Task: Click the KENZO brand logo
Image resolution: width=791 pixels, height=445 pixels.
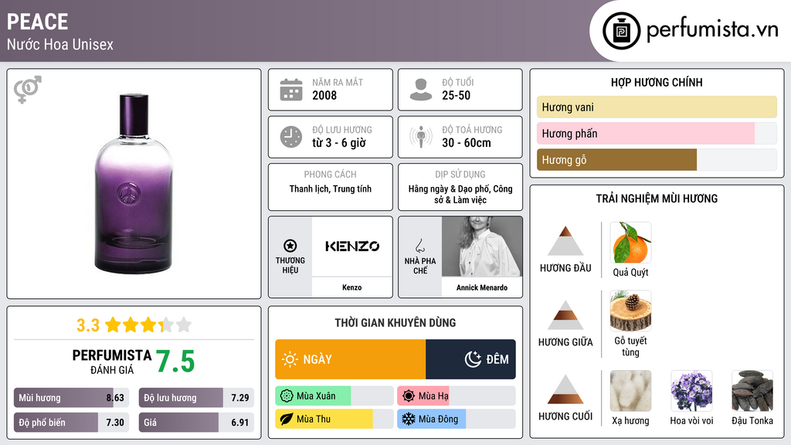Action: click(x=352, y=246)
